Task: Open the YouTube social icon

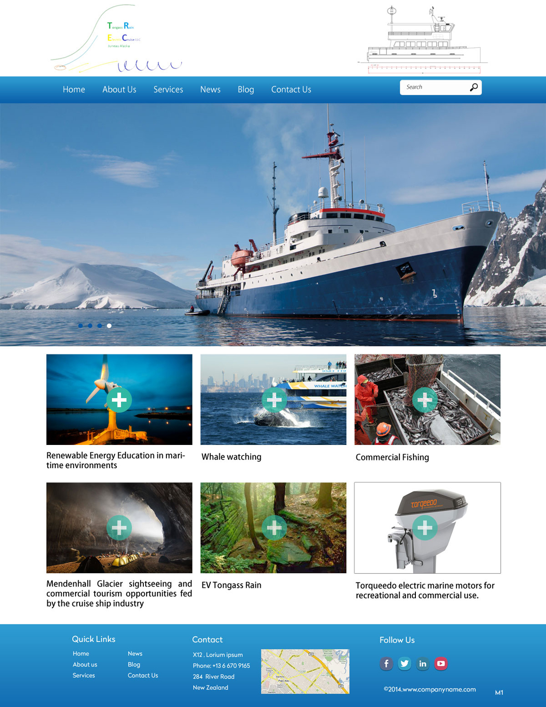Action: point(441,664)
